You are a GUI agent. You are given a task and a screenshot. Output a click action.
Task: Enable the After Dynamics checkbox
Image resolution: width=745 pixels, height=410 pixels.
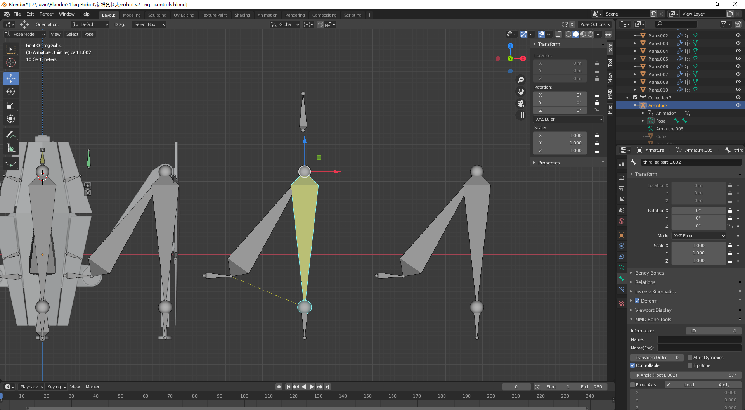(690, 358)
